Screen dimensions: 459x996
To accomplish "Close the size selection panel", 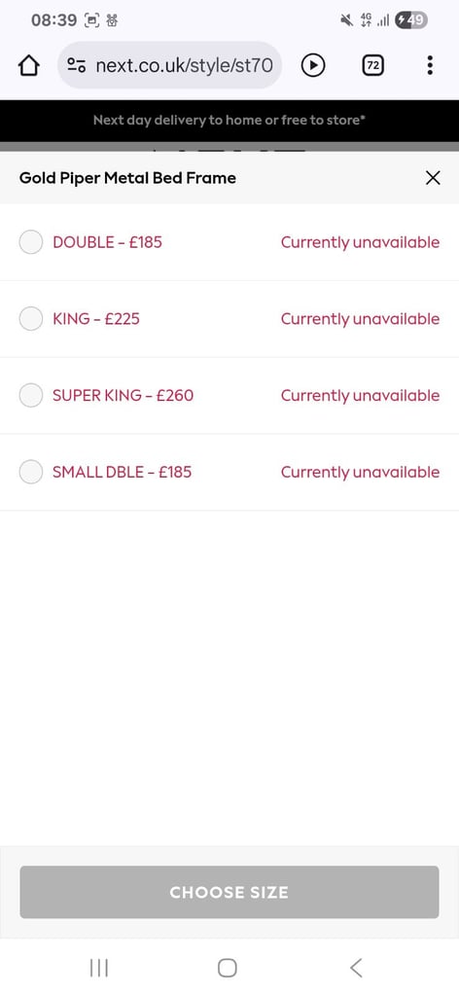I will click(x=433, y=178).
